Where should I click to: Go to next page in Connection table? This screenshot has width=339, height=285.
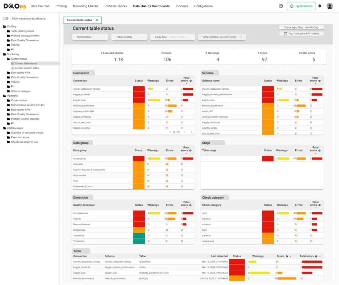pos(192,132)
